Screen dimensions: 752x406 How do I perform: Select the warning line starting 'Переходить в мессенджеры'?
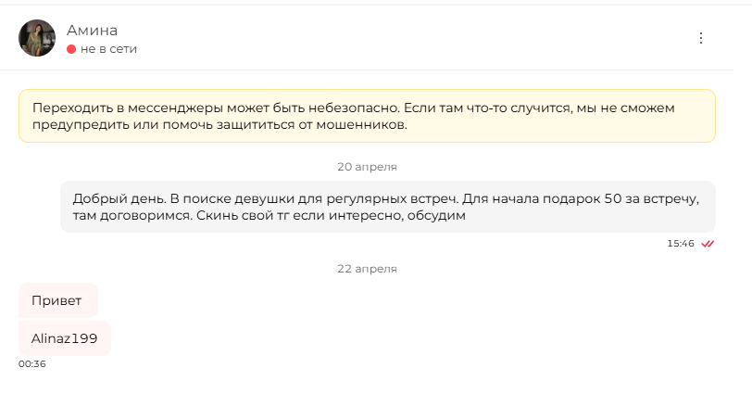pos(354,108)
